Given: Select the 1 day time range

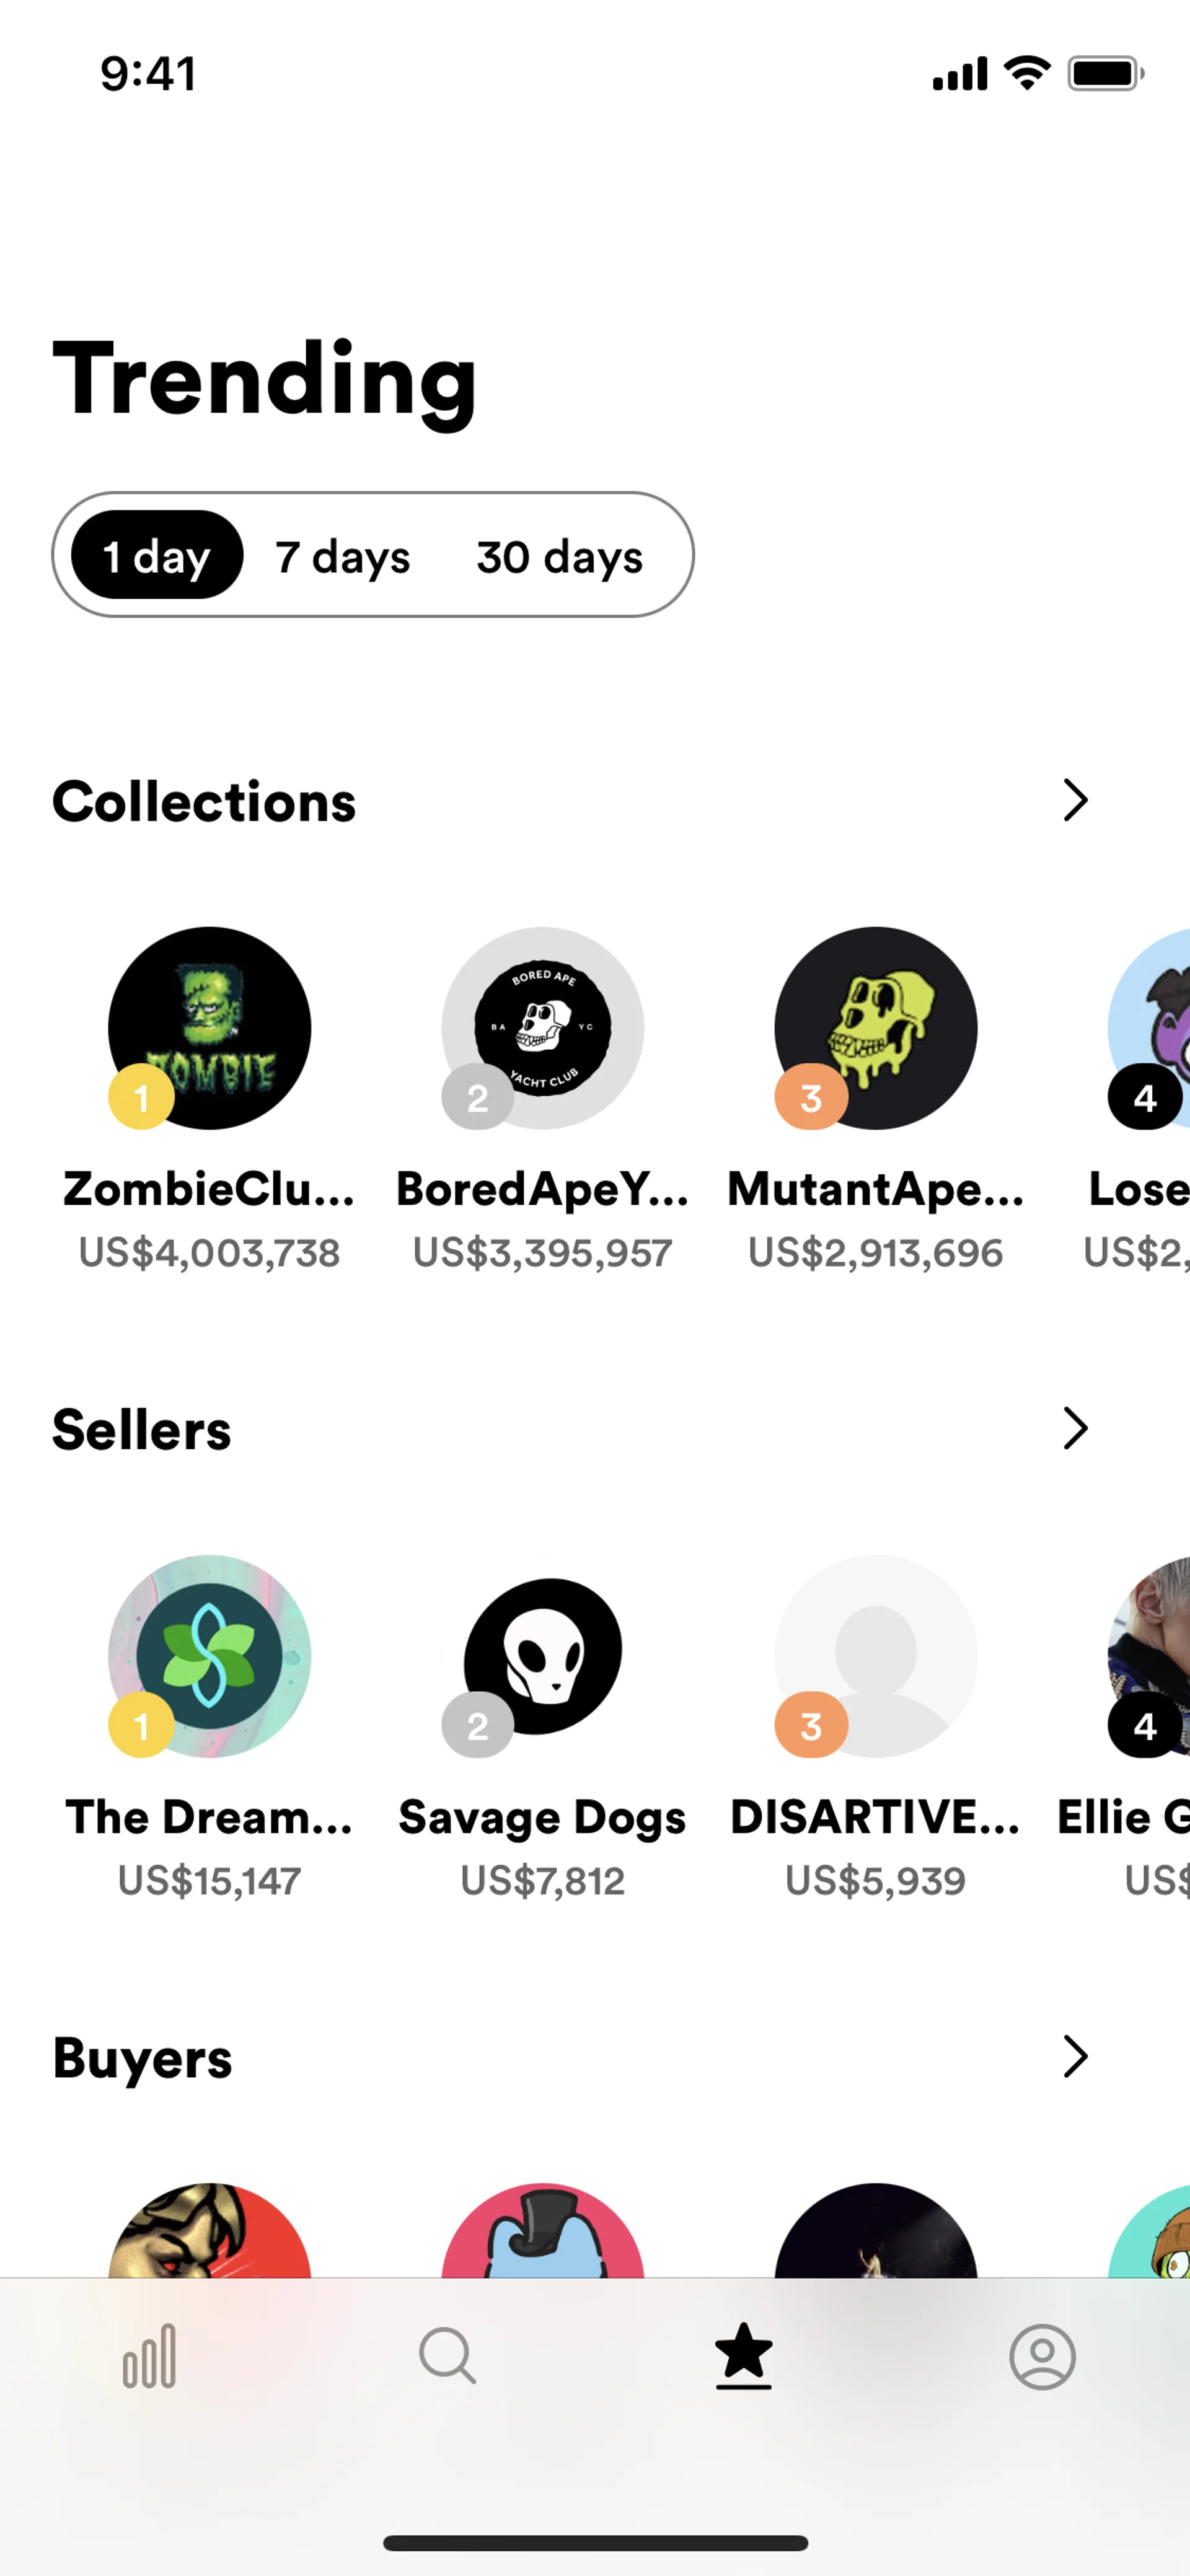Looking at the screenshot, I should (157, 556).
